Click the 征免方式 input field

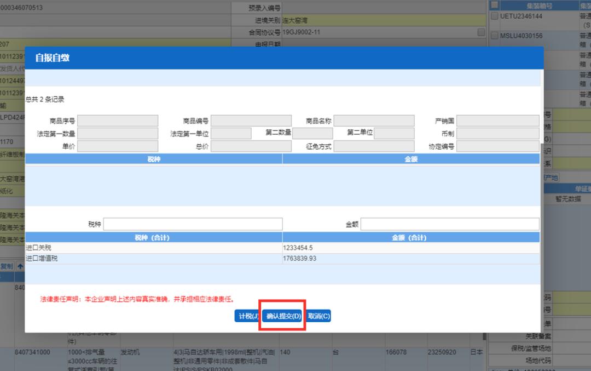tap(374, 146)
